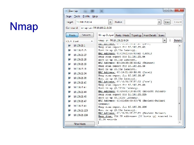Viewport: 194px width, 145px height.
Task: Click the output scrollbar up arrow
Action: coord(180,46)
